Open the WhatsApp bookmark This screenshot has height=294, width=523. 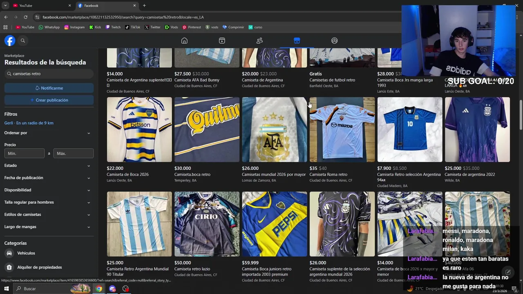pos(49,27)
